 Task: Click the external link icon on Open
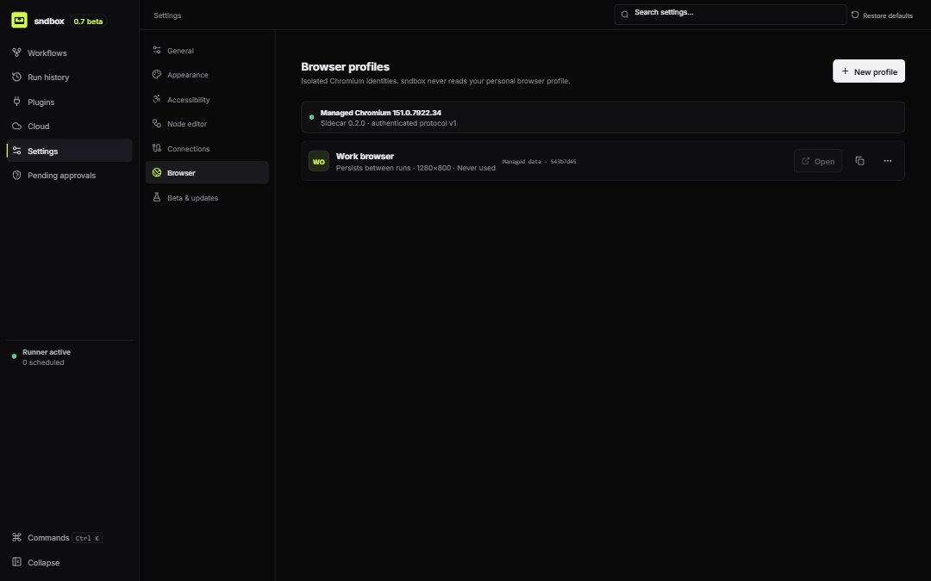click(x=806, y=161)
